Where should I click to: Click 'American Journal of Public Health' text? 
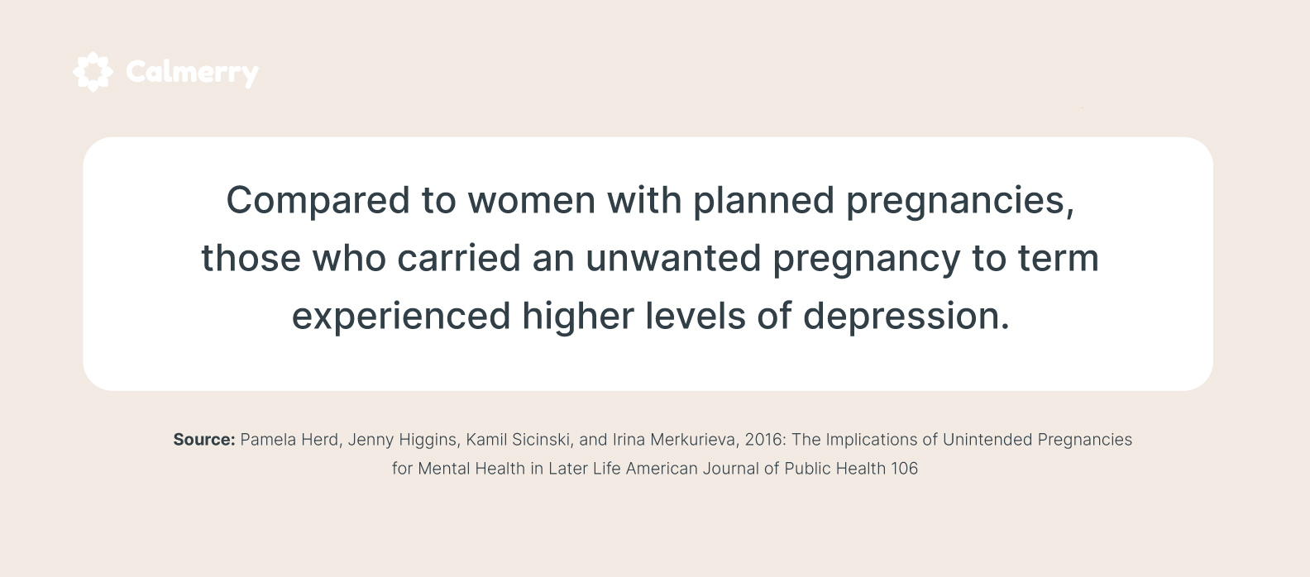point(756,469)
